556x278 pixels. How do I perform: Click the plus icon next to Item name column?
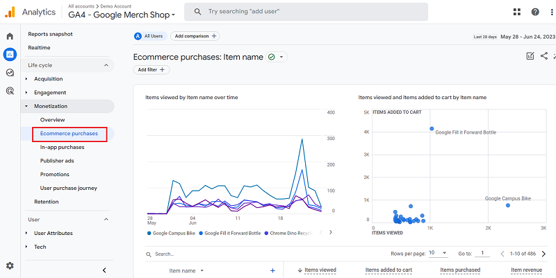tap(272, 270)
